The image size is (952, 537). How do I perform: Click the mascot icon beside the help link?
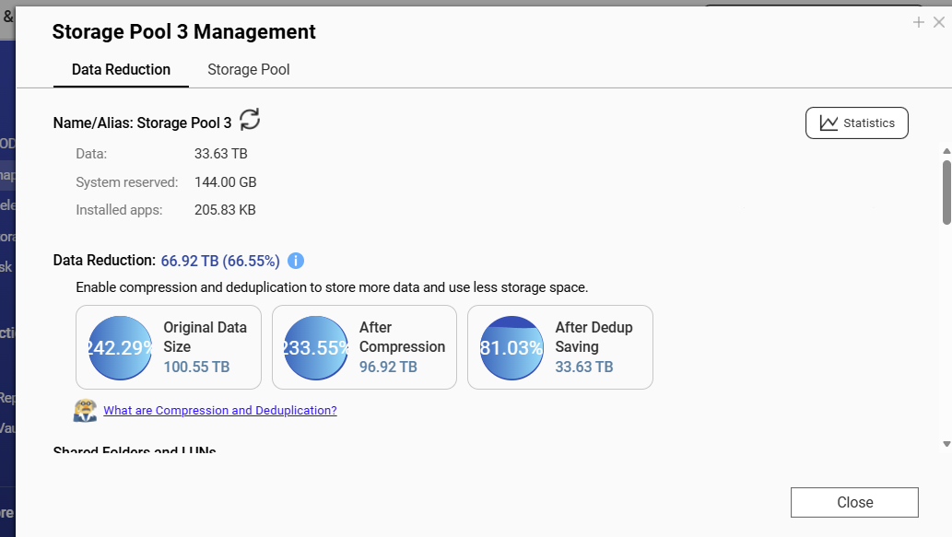[85, 410]
